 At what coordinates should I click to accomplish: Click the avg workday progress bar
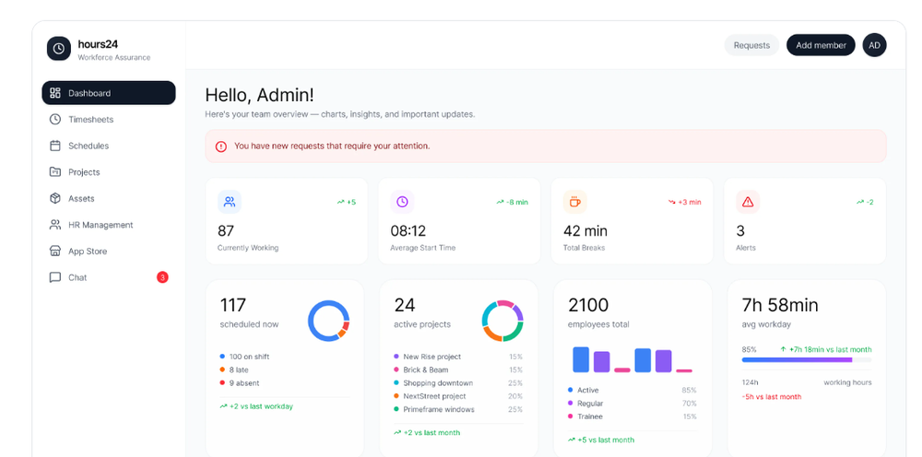pyautogui.click(x=807, y=359)
